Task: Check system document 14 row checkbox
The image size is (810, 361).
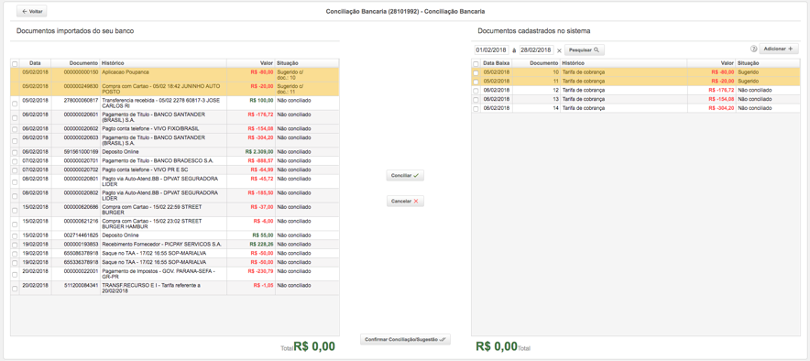Action: click(x=476, y=108)
